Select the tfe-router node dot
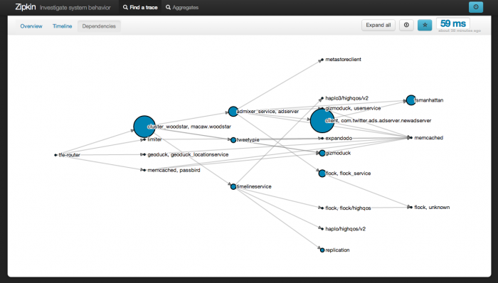The width and height of the screenshot is (498, 283). coord(56,155)
